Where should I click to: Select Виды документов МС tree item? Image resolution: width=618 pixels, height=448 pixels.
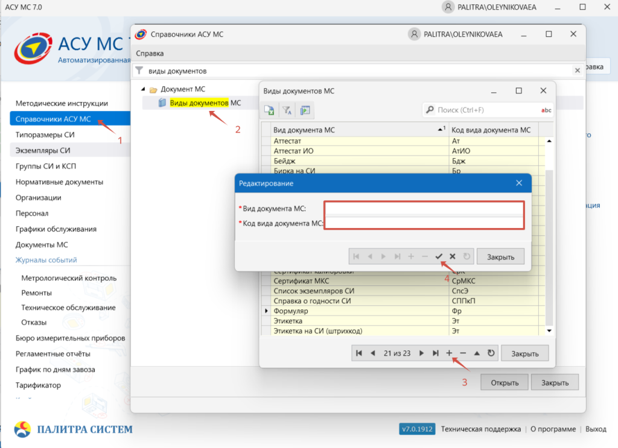[205, 103]
